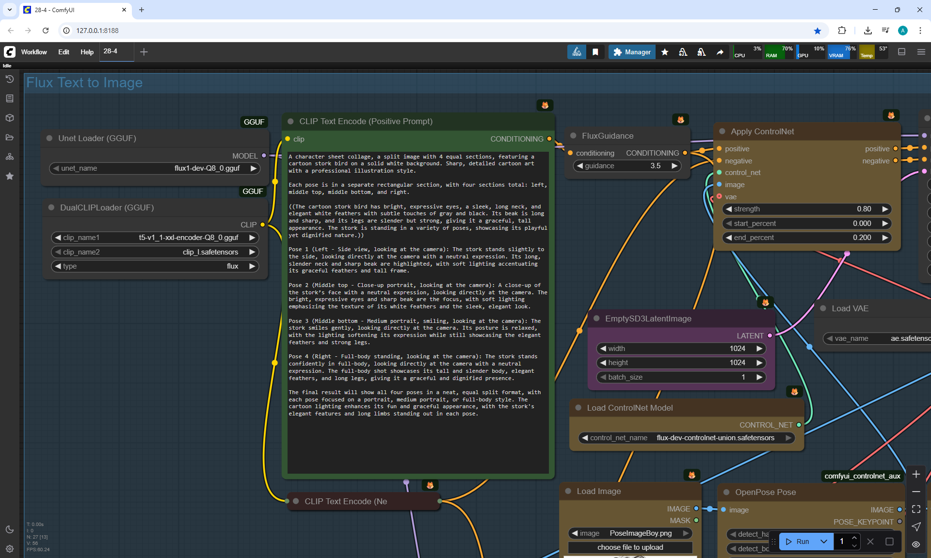Open the Edit menu

tap(64, 52)
